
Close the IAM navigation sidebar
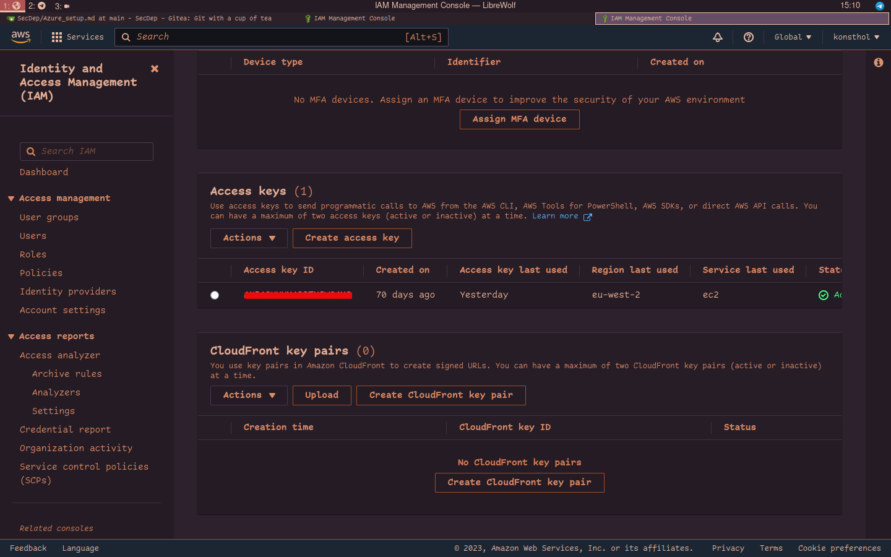(155, 69)
